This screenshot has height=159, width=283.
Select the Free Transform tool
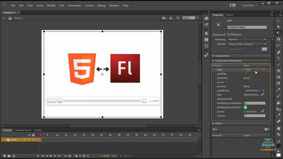279,33
